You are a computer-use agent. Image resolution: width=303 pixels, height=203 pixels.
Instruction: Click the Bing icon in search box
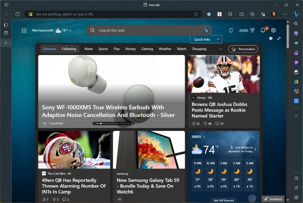(x=206, y=30)
